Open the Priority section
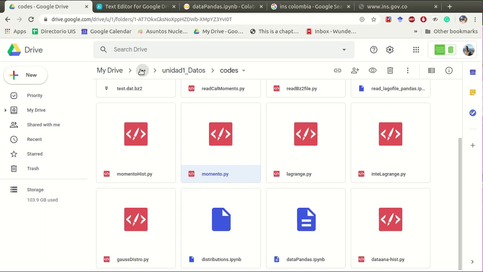The image size is (483, 272). tap(35, 96)
